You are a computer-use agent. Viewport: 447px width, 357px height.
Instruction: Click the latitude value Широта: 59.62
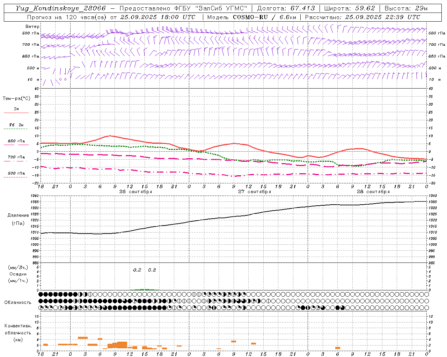pyautogui.click(x=350, y=8)
